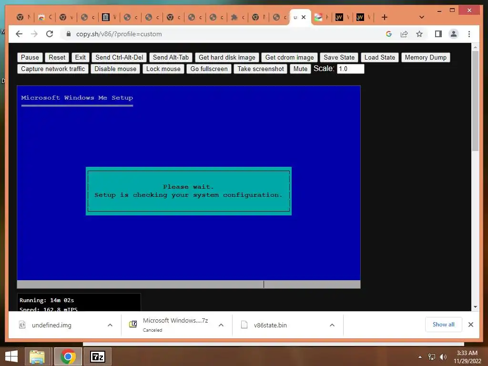Toggle Lock mouse button
Screen dimensions: 488x366
(x=163, y=69)
